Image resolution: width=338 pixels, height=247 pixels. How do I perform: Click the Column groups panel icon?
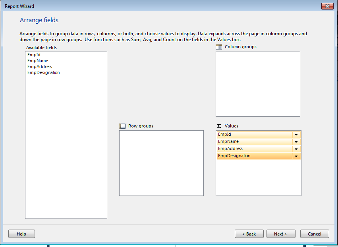tap(218, 47)
